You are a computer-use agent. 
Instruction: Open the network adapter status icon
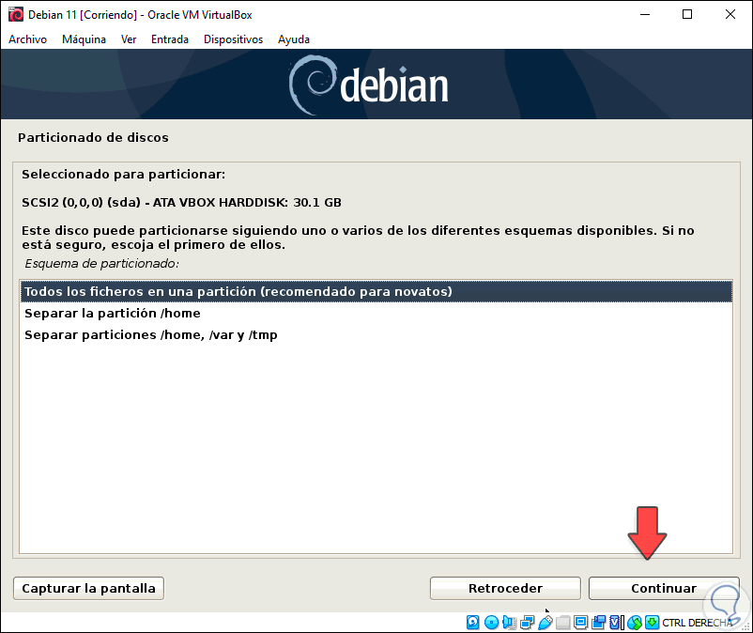click(x=528, y=623)
